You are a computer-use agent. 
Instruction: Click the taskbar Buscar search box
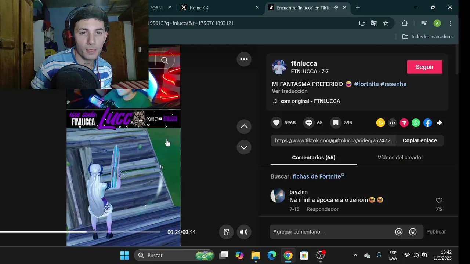click(x=175, y=255)
